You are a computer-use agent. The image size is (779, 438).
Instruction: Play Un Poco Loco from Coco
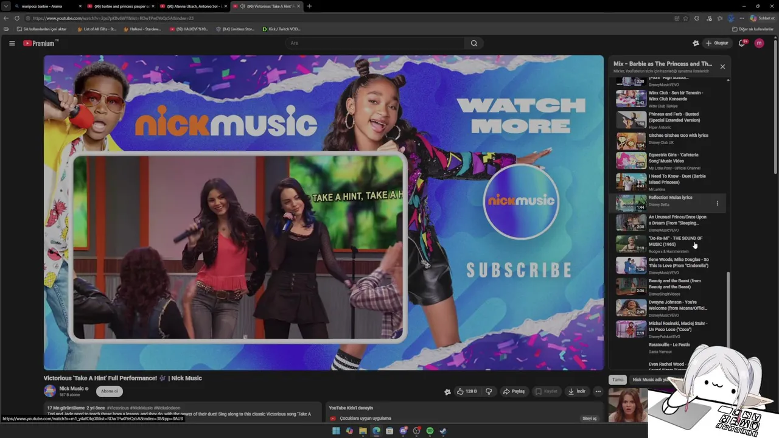tap(666, 329)
